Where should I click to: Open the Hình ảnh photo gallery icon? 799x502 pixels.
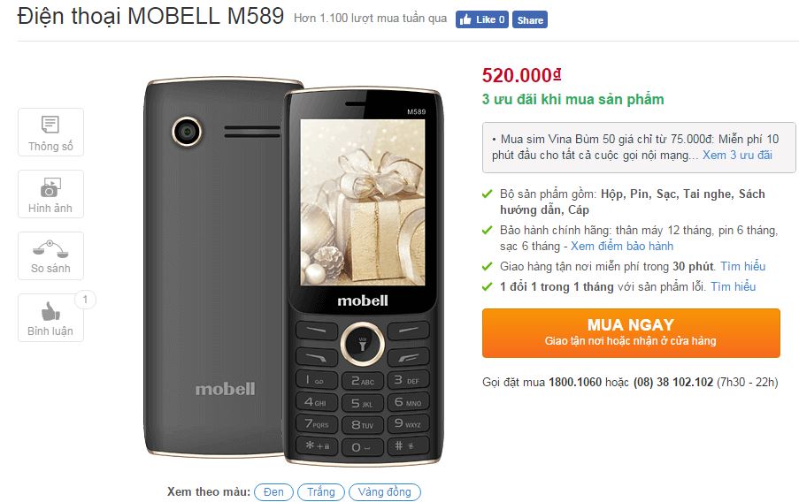pos(50,194)
